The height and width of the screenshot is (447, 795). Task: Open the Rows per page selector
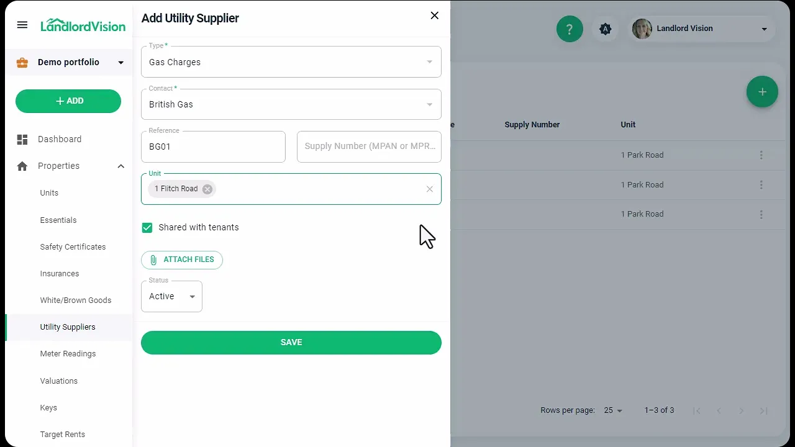(x=613, y=410)
